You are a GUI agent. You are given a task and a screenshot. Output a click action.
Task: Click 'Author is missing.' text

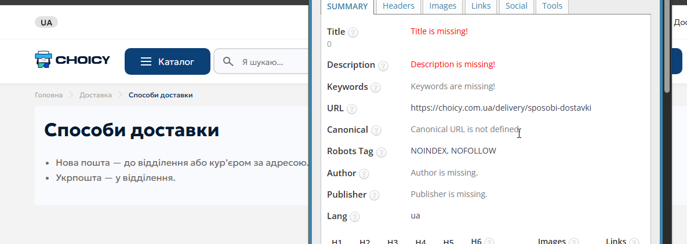click(444, 173)
